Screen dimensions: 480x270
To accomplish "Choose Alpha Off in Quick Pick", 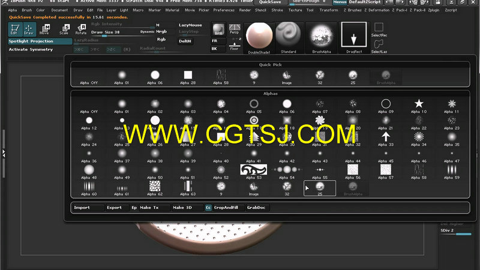I will tap(89, 77).
